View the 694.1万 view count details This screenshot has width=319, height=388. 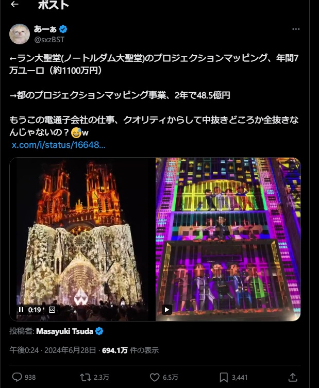click(130, 350)
